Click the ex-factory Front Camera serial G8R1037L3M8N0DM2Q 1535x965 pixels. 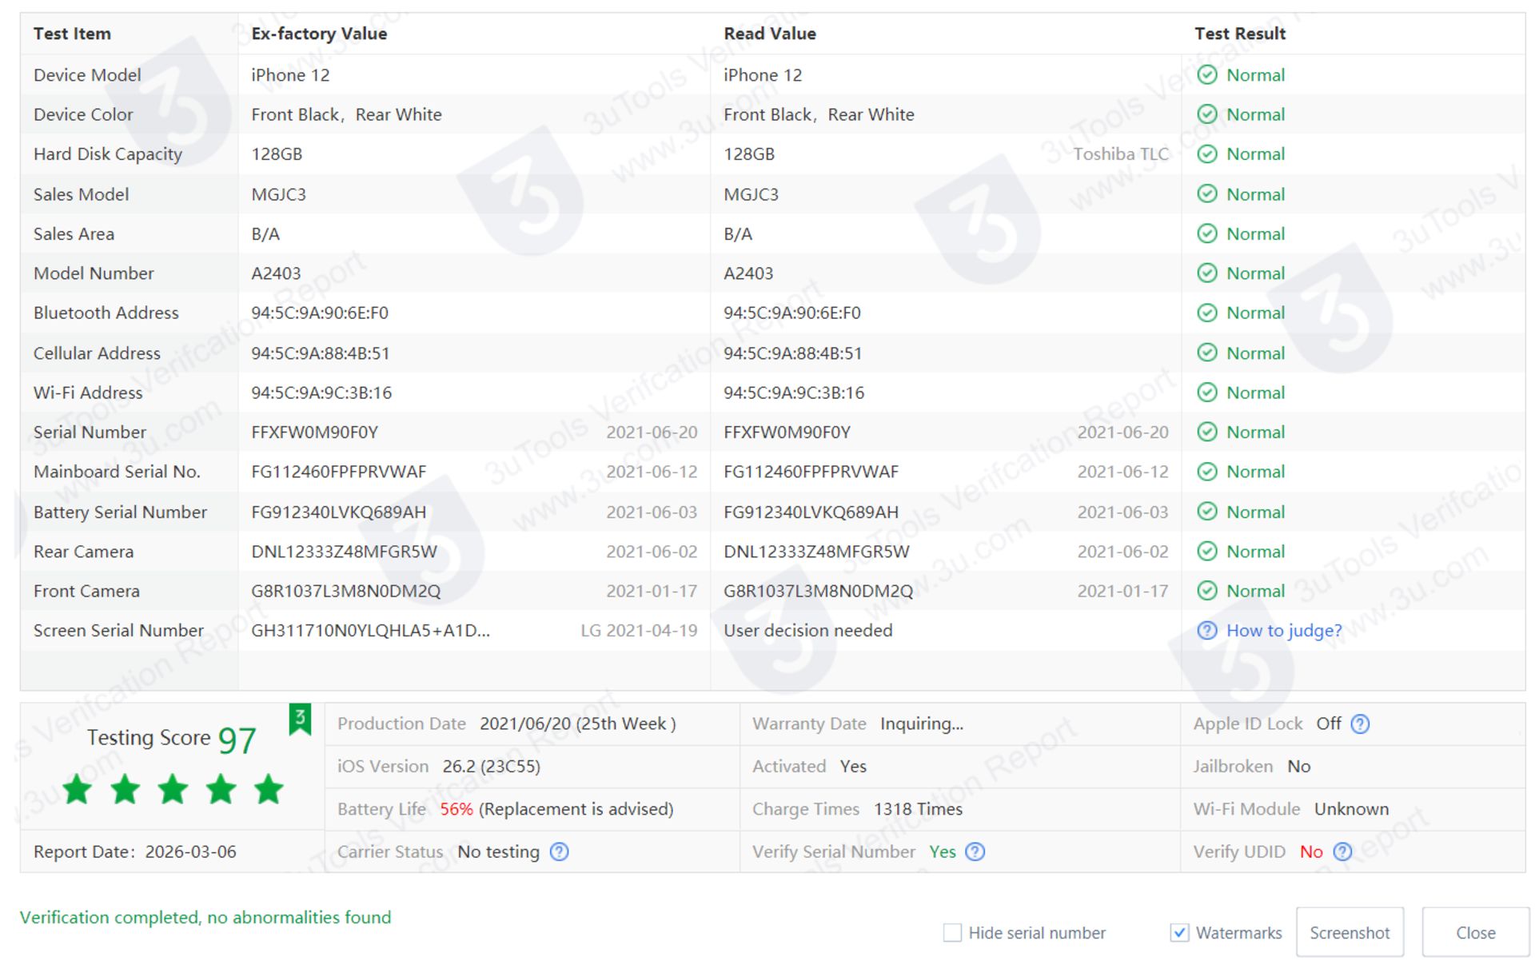(345, 591)
